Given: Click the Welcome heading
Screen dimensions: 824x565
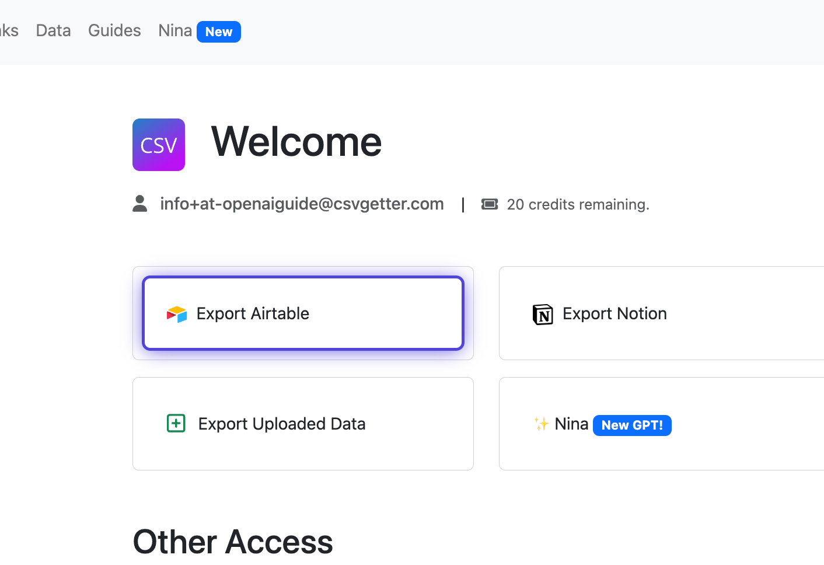Looking at the screenshot, I should [x=296, y=142].
